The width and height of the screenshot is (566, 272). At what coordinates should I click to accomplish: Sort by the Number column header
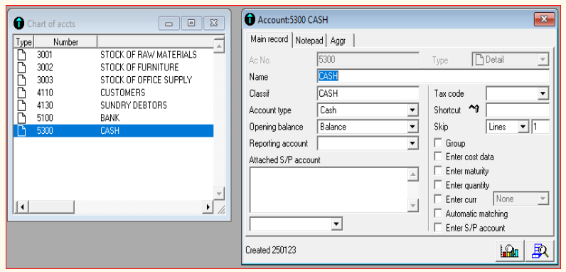(x=65, y=42)
